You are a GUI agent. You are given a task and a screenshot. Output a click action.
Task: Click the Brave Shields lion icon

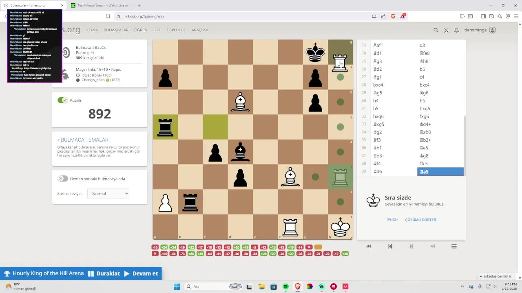point(393,16)
